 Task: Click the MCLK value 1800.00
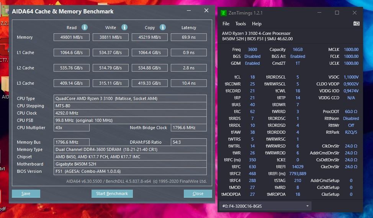351,49
